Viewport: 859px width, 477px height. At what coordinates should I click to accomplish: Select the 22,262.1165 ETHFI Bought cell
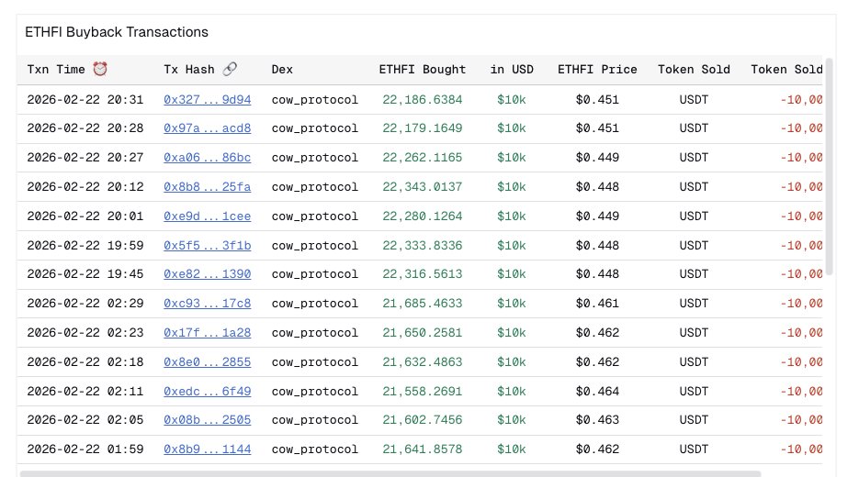[x=423, y=158]
